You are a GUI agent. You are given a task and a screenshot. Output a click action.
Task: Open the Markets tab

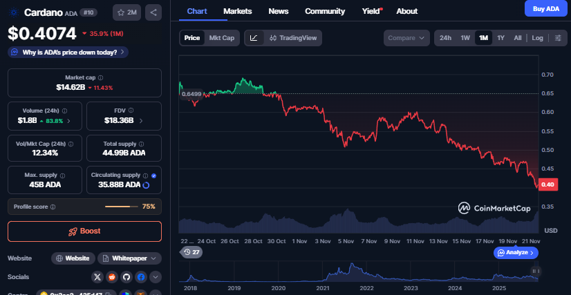point(237,11)
